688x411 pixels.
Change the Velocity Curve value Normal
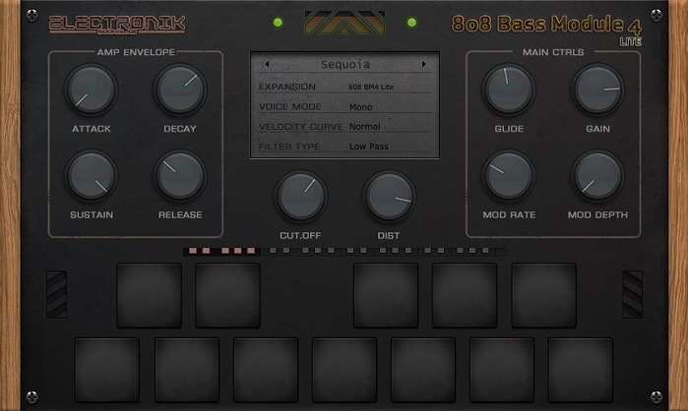pyautogui.click(x=364, y=127)
